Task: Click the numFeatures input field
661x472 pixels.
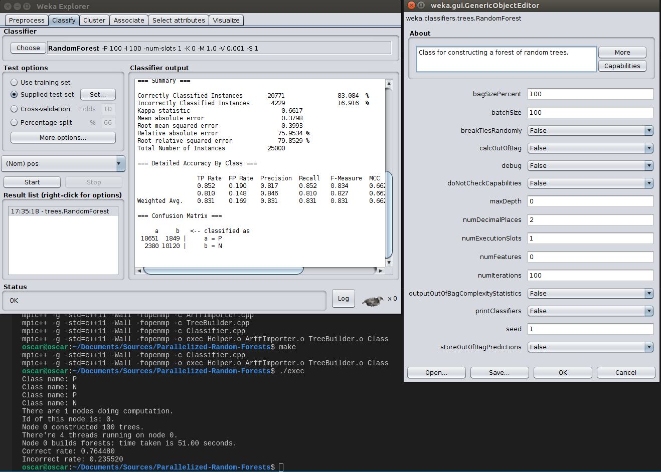Action: [590, 257]
